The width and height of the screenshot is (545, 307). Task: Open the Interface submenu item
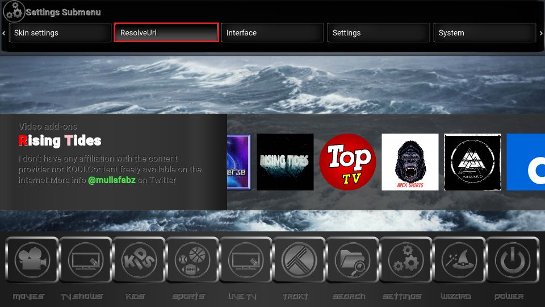point(272,33)
